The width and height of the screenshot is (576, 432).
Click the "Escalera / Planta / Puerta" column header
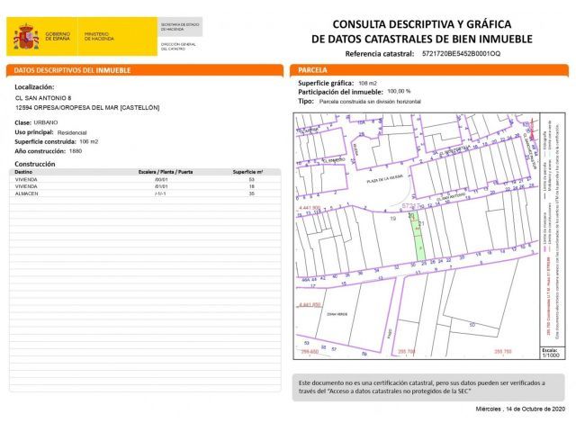(166, 172)
